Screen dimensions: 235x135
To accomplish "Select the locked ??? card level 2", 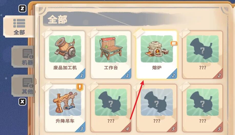I will pos(202,55).
